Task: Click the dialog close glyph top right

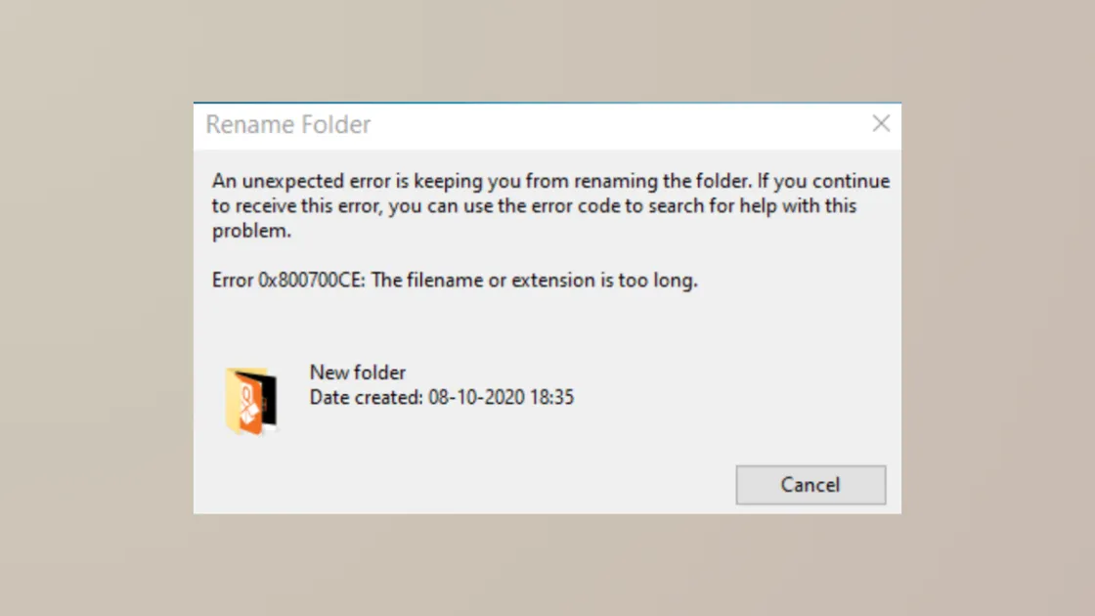Action: [881, 124]
